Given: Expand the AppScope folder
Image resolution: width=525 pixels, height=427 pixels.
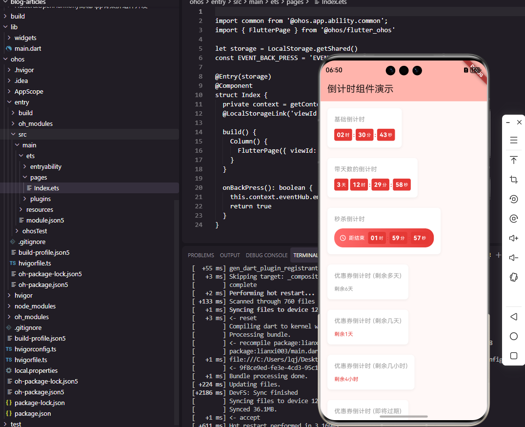Looking at the screenshot, I should 9,91.
